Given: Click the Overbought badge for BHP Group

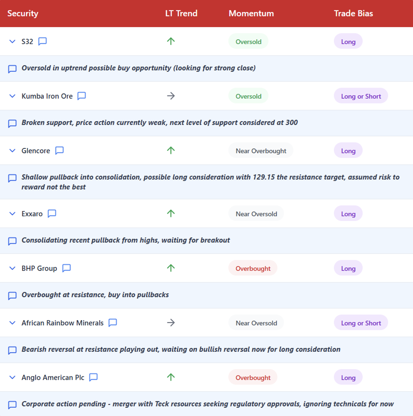Looking at the screenshot, I should point(253,268).
